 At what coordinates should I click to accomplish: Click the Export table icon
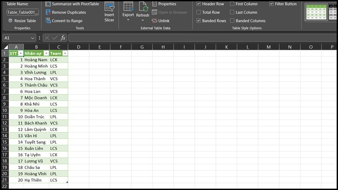(128, 7)
